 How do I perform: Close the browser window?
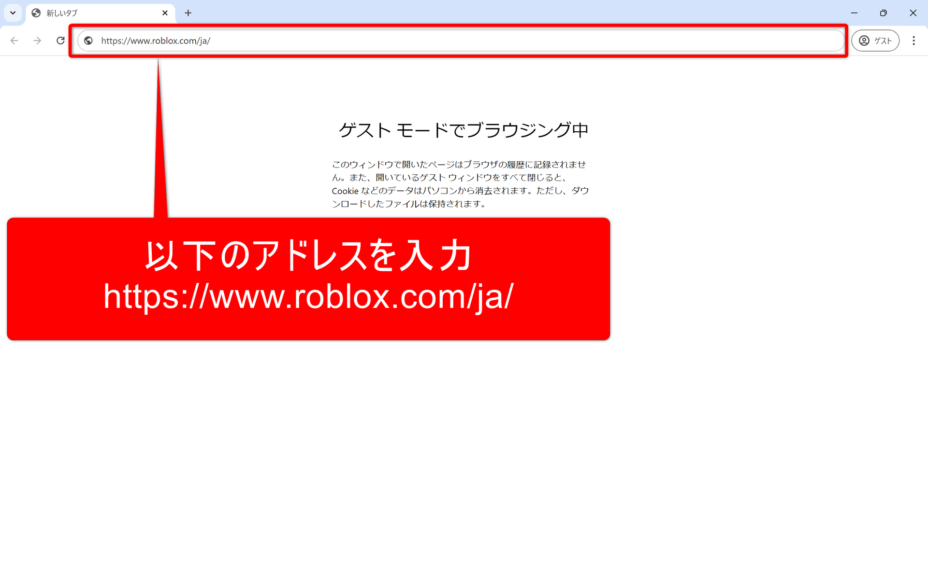click(913, 13)
